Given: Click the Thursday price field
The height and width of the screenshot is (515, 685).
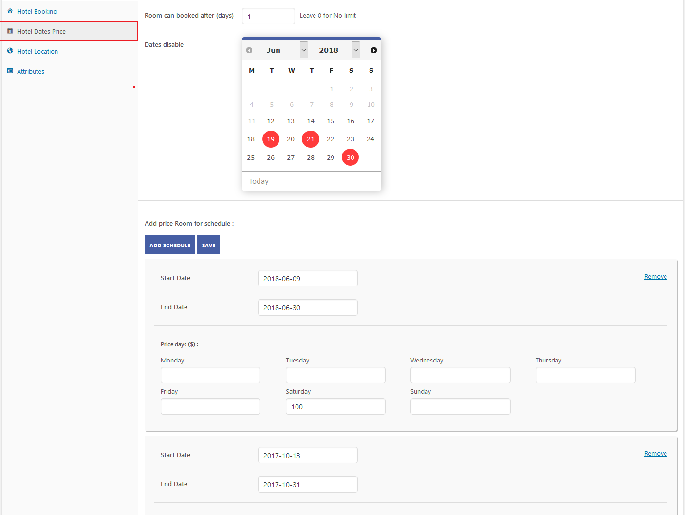Looking at the screenshot, I should pos(586,375).
